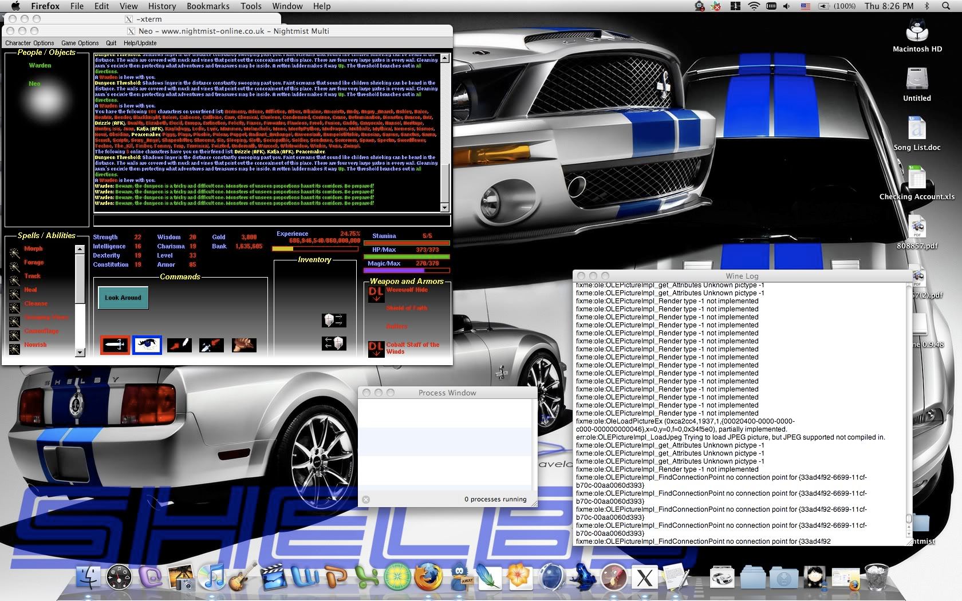The width and height of the screenshot is (962, 601).
Task: Click the wand icon next to Forage
Action: point(14,266)
